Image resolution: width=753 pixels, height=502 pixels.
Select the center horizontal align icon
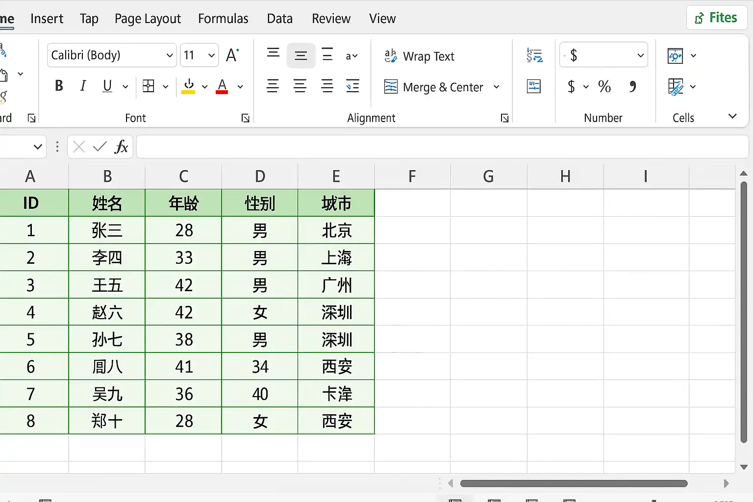[x=300, y=86]
